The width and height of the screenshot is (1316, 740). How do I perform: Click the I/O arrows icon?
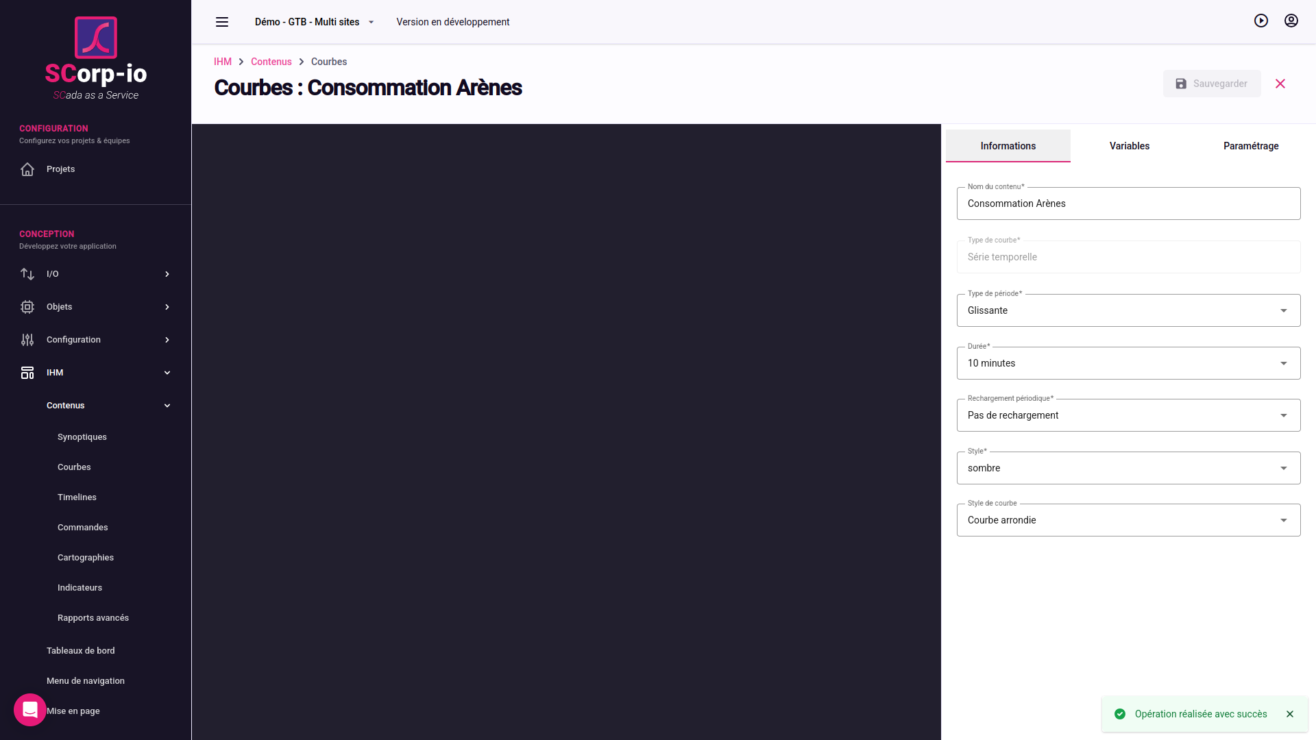27,274
